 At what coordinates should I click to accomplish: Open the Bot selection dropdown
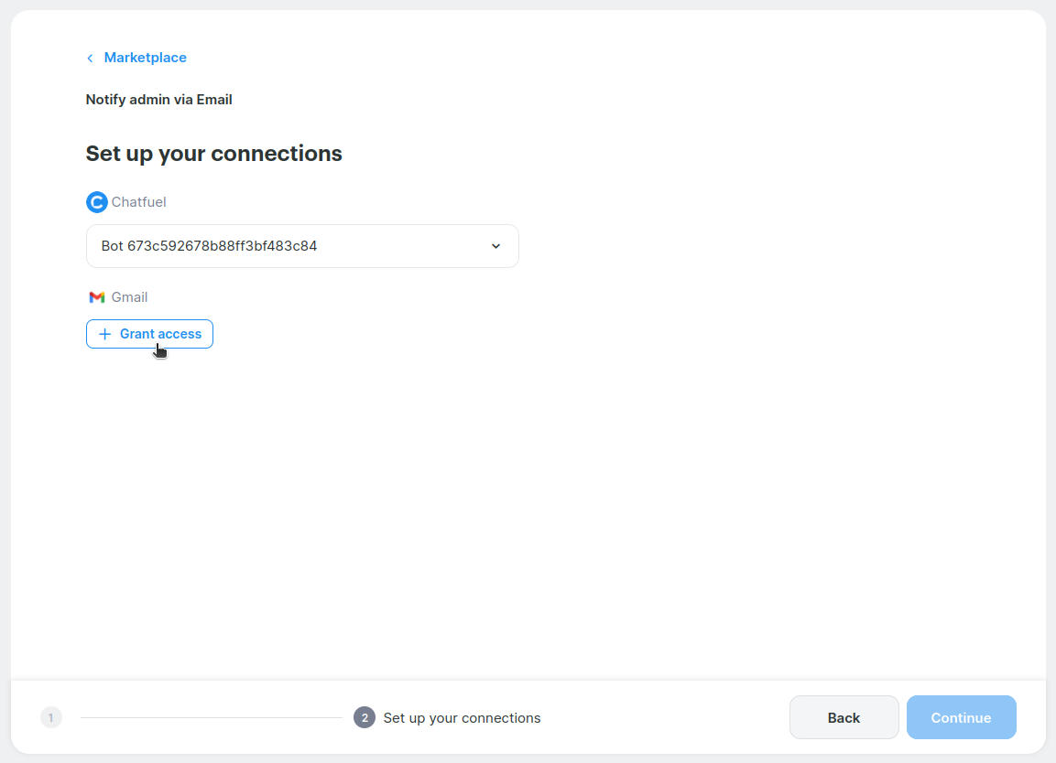point(302,246)
